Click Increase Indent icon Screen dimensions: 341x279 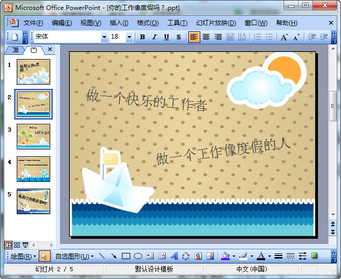click(324, 37)
